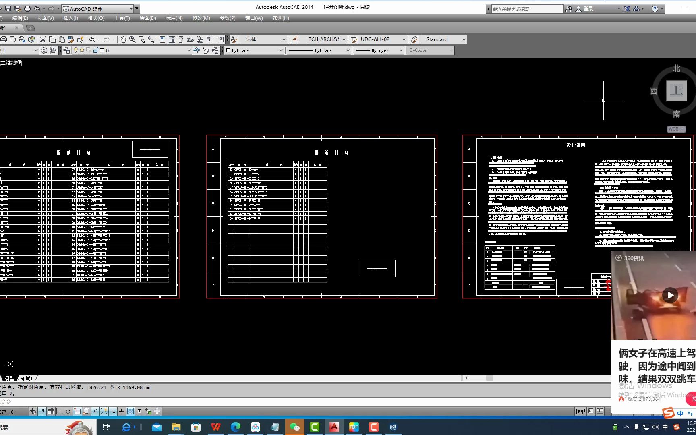Open the Layer Properties Manager icon

point(66,50)
